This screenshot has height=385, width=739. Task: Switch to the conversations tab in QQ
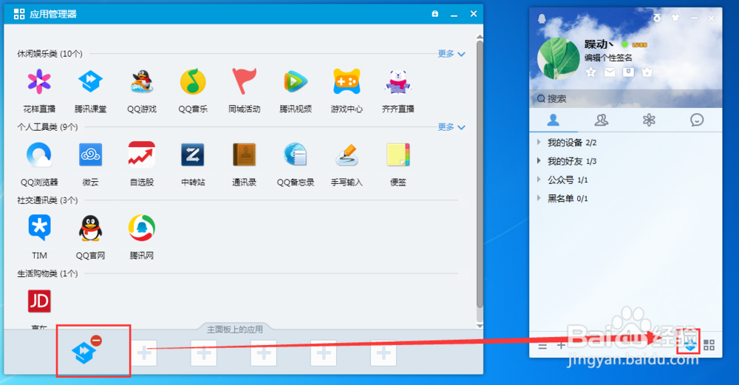coord(697,120)
